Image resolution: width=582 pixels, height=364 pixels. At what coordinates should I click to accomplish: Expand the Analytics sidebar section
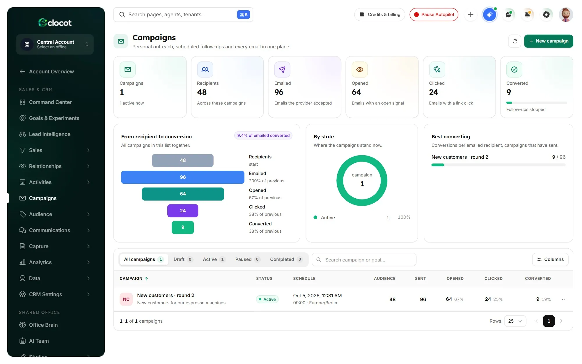click(x=55, y=262)
